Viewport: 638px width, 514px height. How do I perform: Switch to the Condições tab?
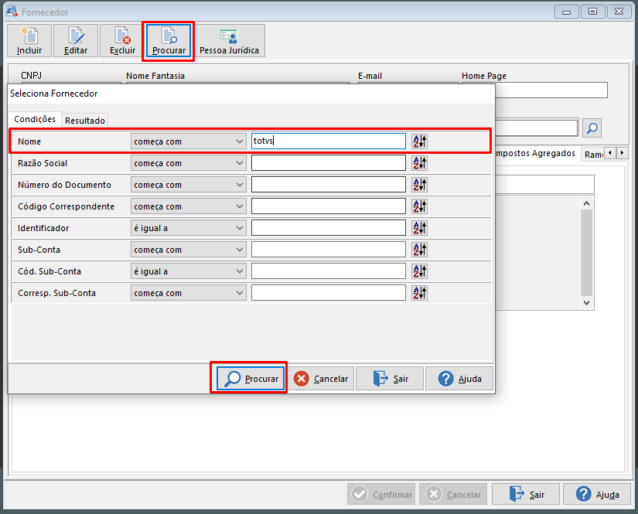(35, 119)
